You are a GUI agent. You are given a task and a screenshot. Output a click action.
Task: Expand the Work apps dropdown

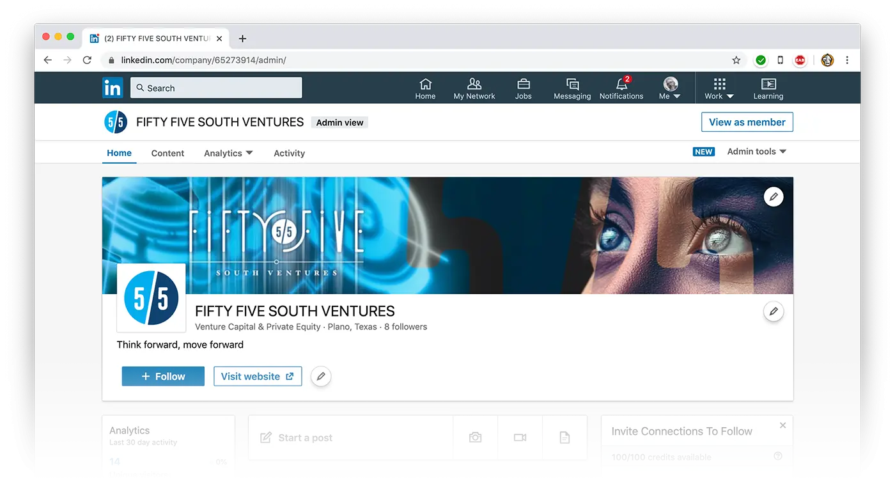[x=719, y=88]
